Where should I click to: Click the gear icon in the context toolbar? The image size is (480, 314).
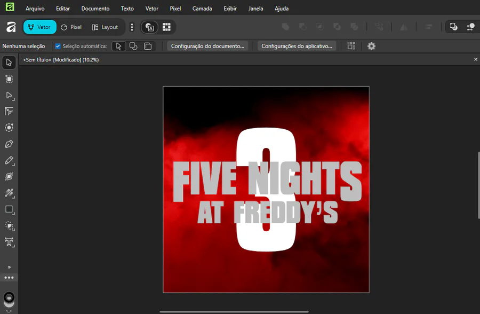click(371, 46)
